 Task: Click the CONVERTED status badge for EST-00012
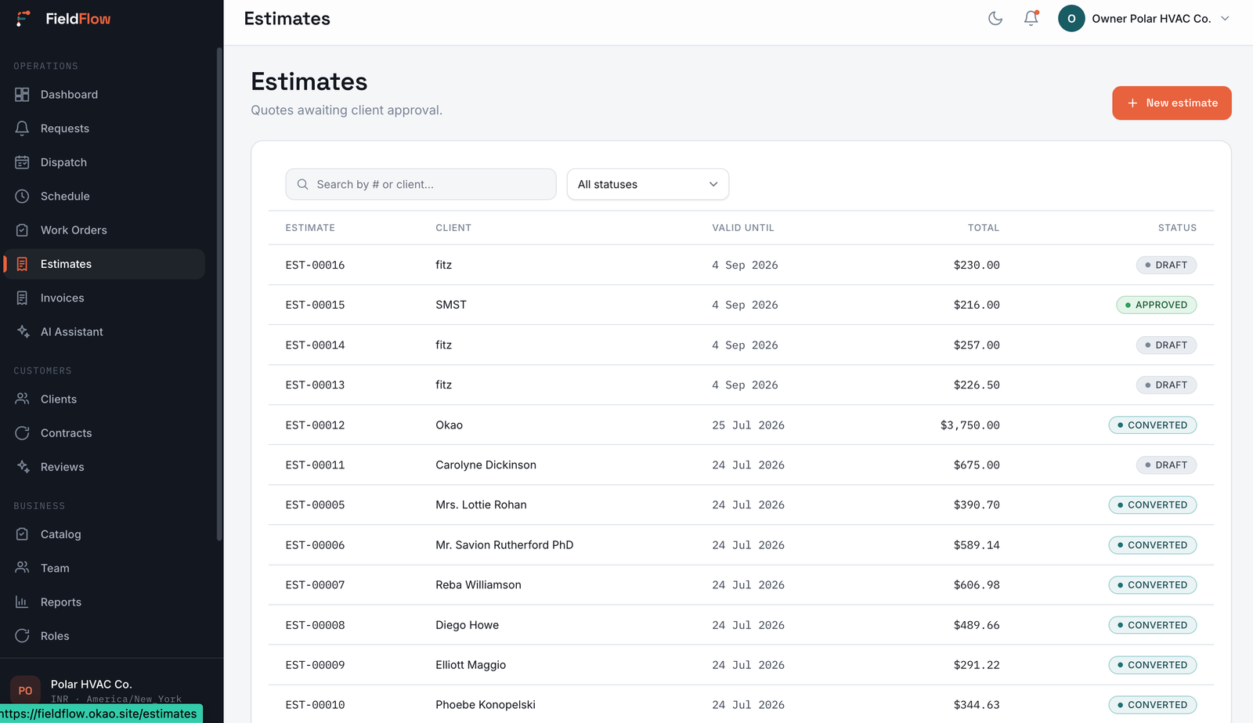pos(1152,425)
